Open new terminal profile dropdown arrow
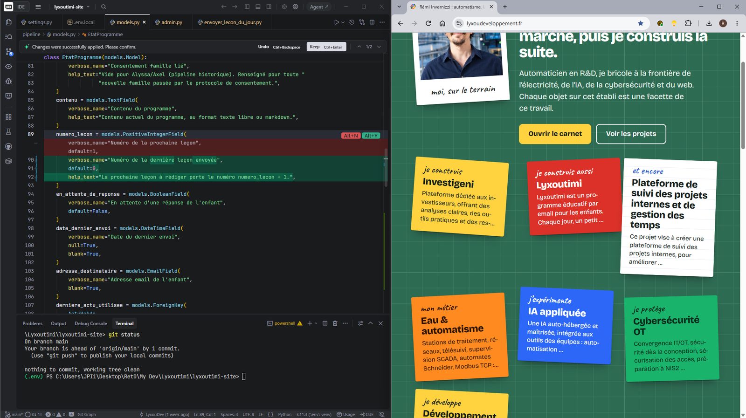This screenshot has width=746, height=418. 316,323
